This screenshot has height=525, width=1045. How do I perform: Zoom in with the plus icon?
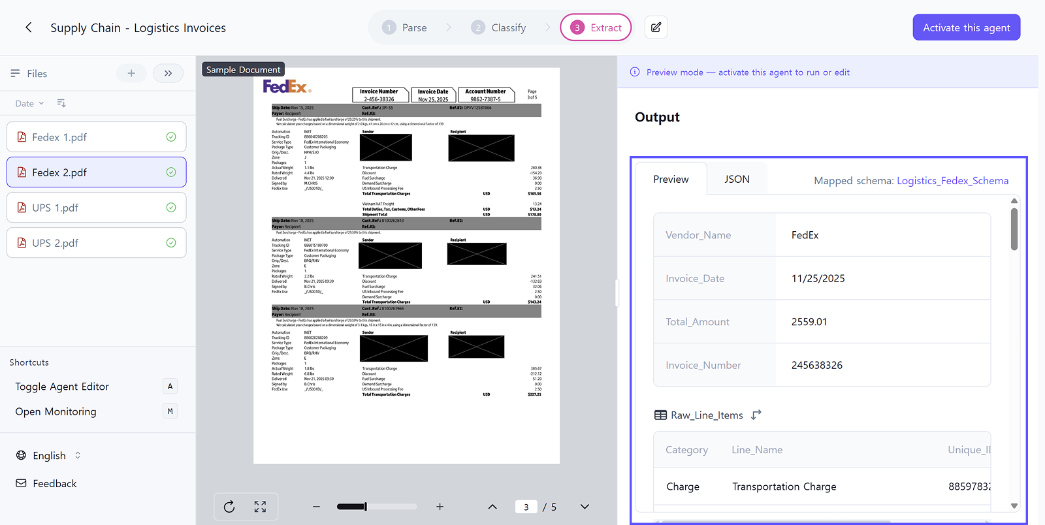click(440, 507)
